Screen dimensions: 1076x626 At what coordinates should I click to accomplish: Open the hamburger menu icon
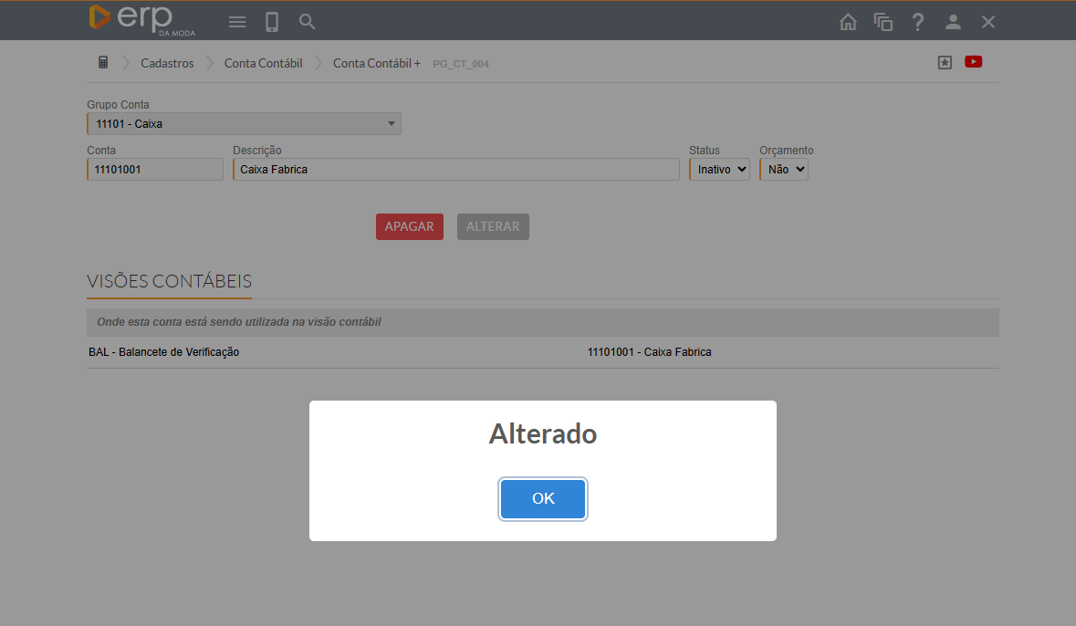click(x=237, y=22)
